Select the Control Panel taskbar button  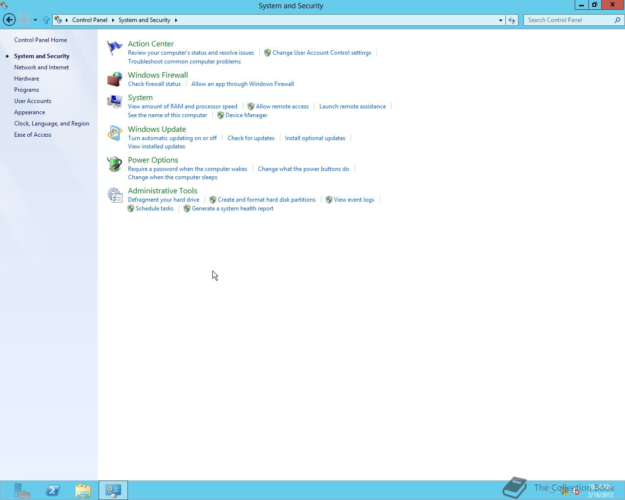click(113, 490)
